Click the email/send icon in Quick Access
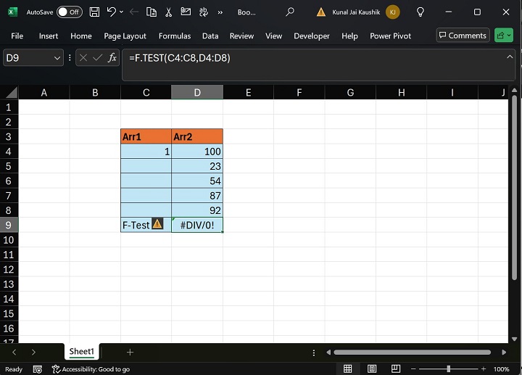 [186, 12]
